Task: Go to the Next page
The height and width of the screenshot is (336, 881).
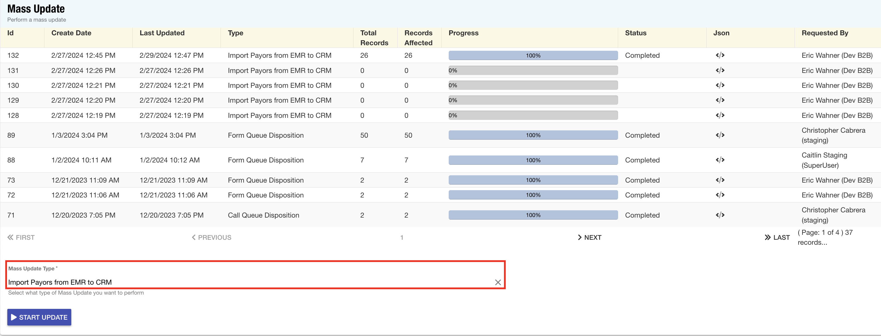Action: 589,237
